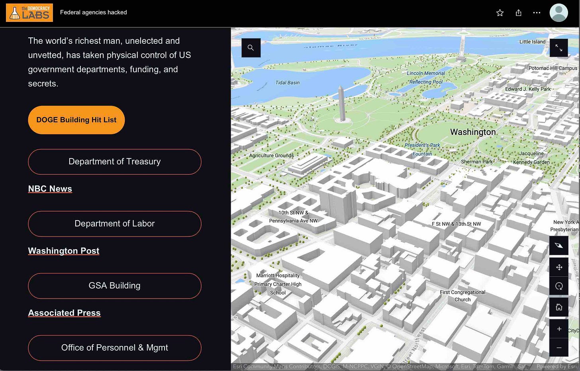
Task: Click Lincoln Memorial Reflecting Pool label
Action: (x=426, y=78)
